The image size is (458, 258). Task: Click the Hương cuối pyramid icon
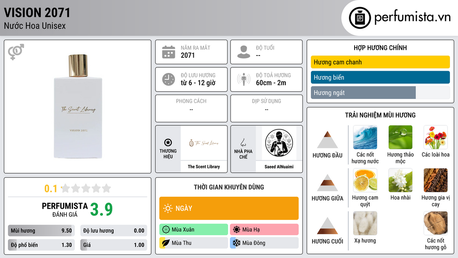(x=327, y=226)
